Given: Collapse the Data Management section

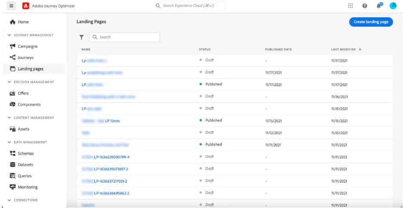Looking at the screenshot, I should tap(9, 142).
